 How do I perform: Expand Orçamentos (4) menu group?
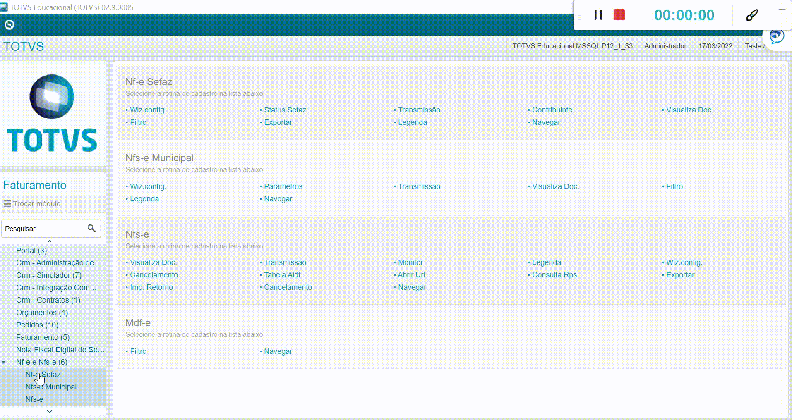tap(42, 313)
